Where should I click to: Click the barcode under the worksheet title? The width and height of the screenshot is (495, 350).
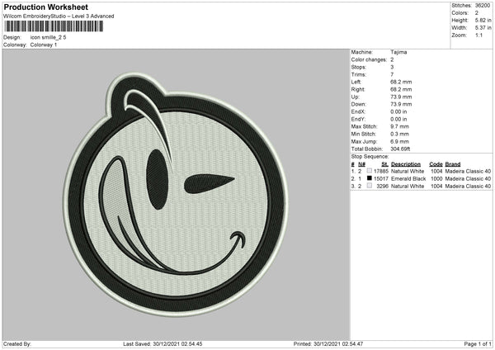(x=54, y=26)
